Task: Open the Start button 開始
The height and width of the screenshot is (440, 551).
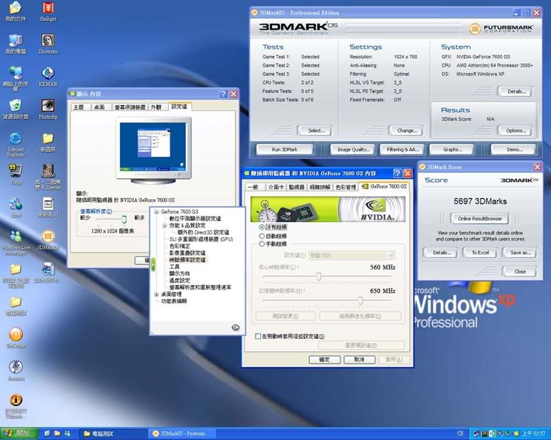Action: point(19,434)
